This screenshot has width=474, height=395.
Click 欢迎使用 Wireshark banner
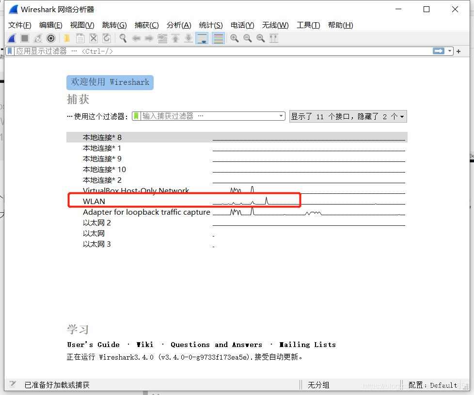[x=110, y=82]
